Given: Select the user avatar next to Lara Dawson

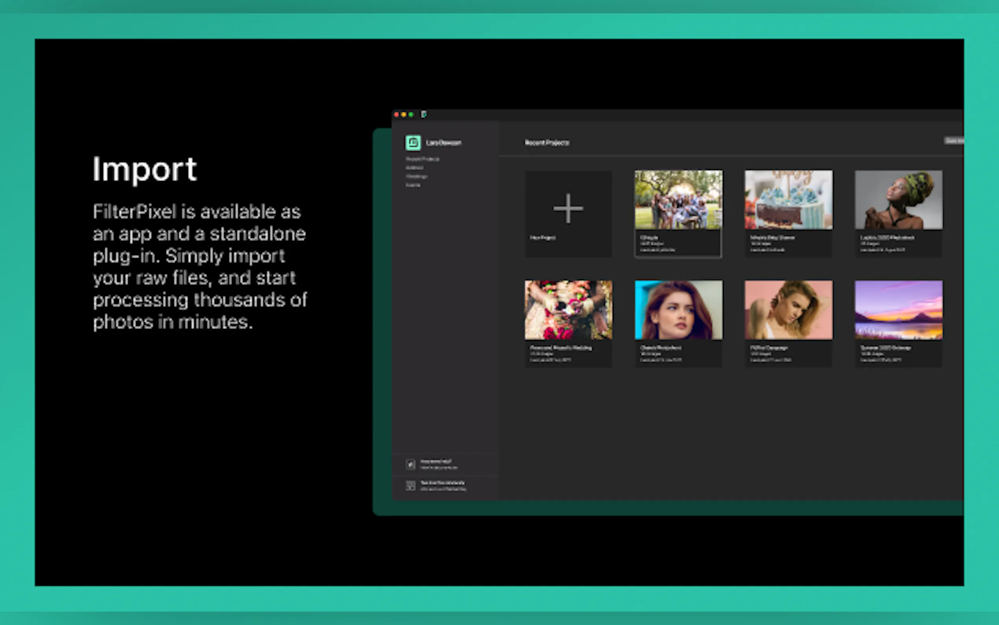Looking at the screenshot, I should point(413,142).
